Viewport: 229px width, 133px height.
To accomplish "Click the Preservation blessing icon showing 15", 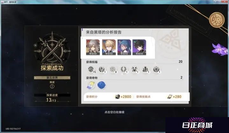I will click(91, 69).
